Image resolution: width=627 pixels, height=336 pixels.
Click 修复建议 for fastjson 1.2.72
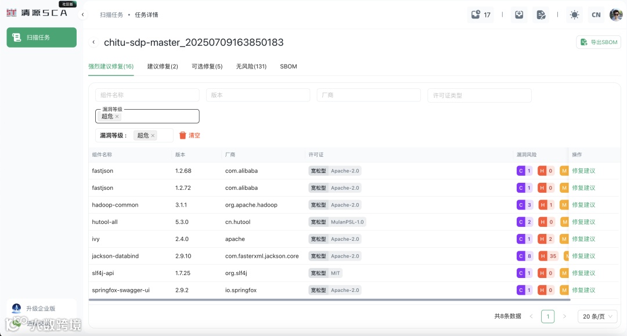click(583, 188)
